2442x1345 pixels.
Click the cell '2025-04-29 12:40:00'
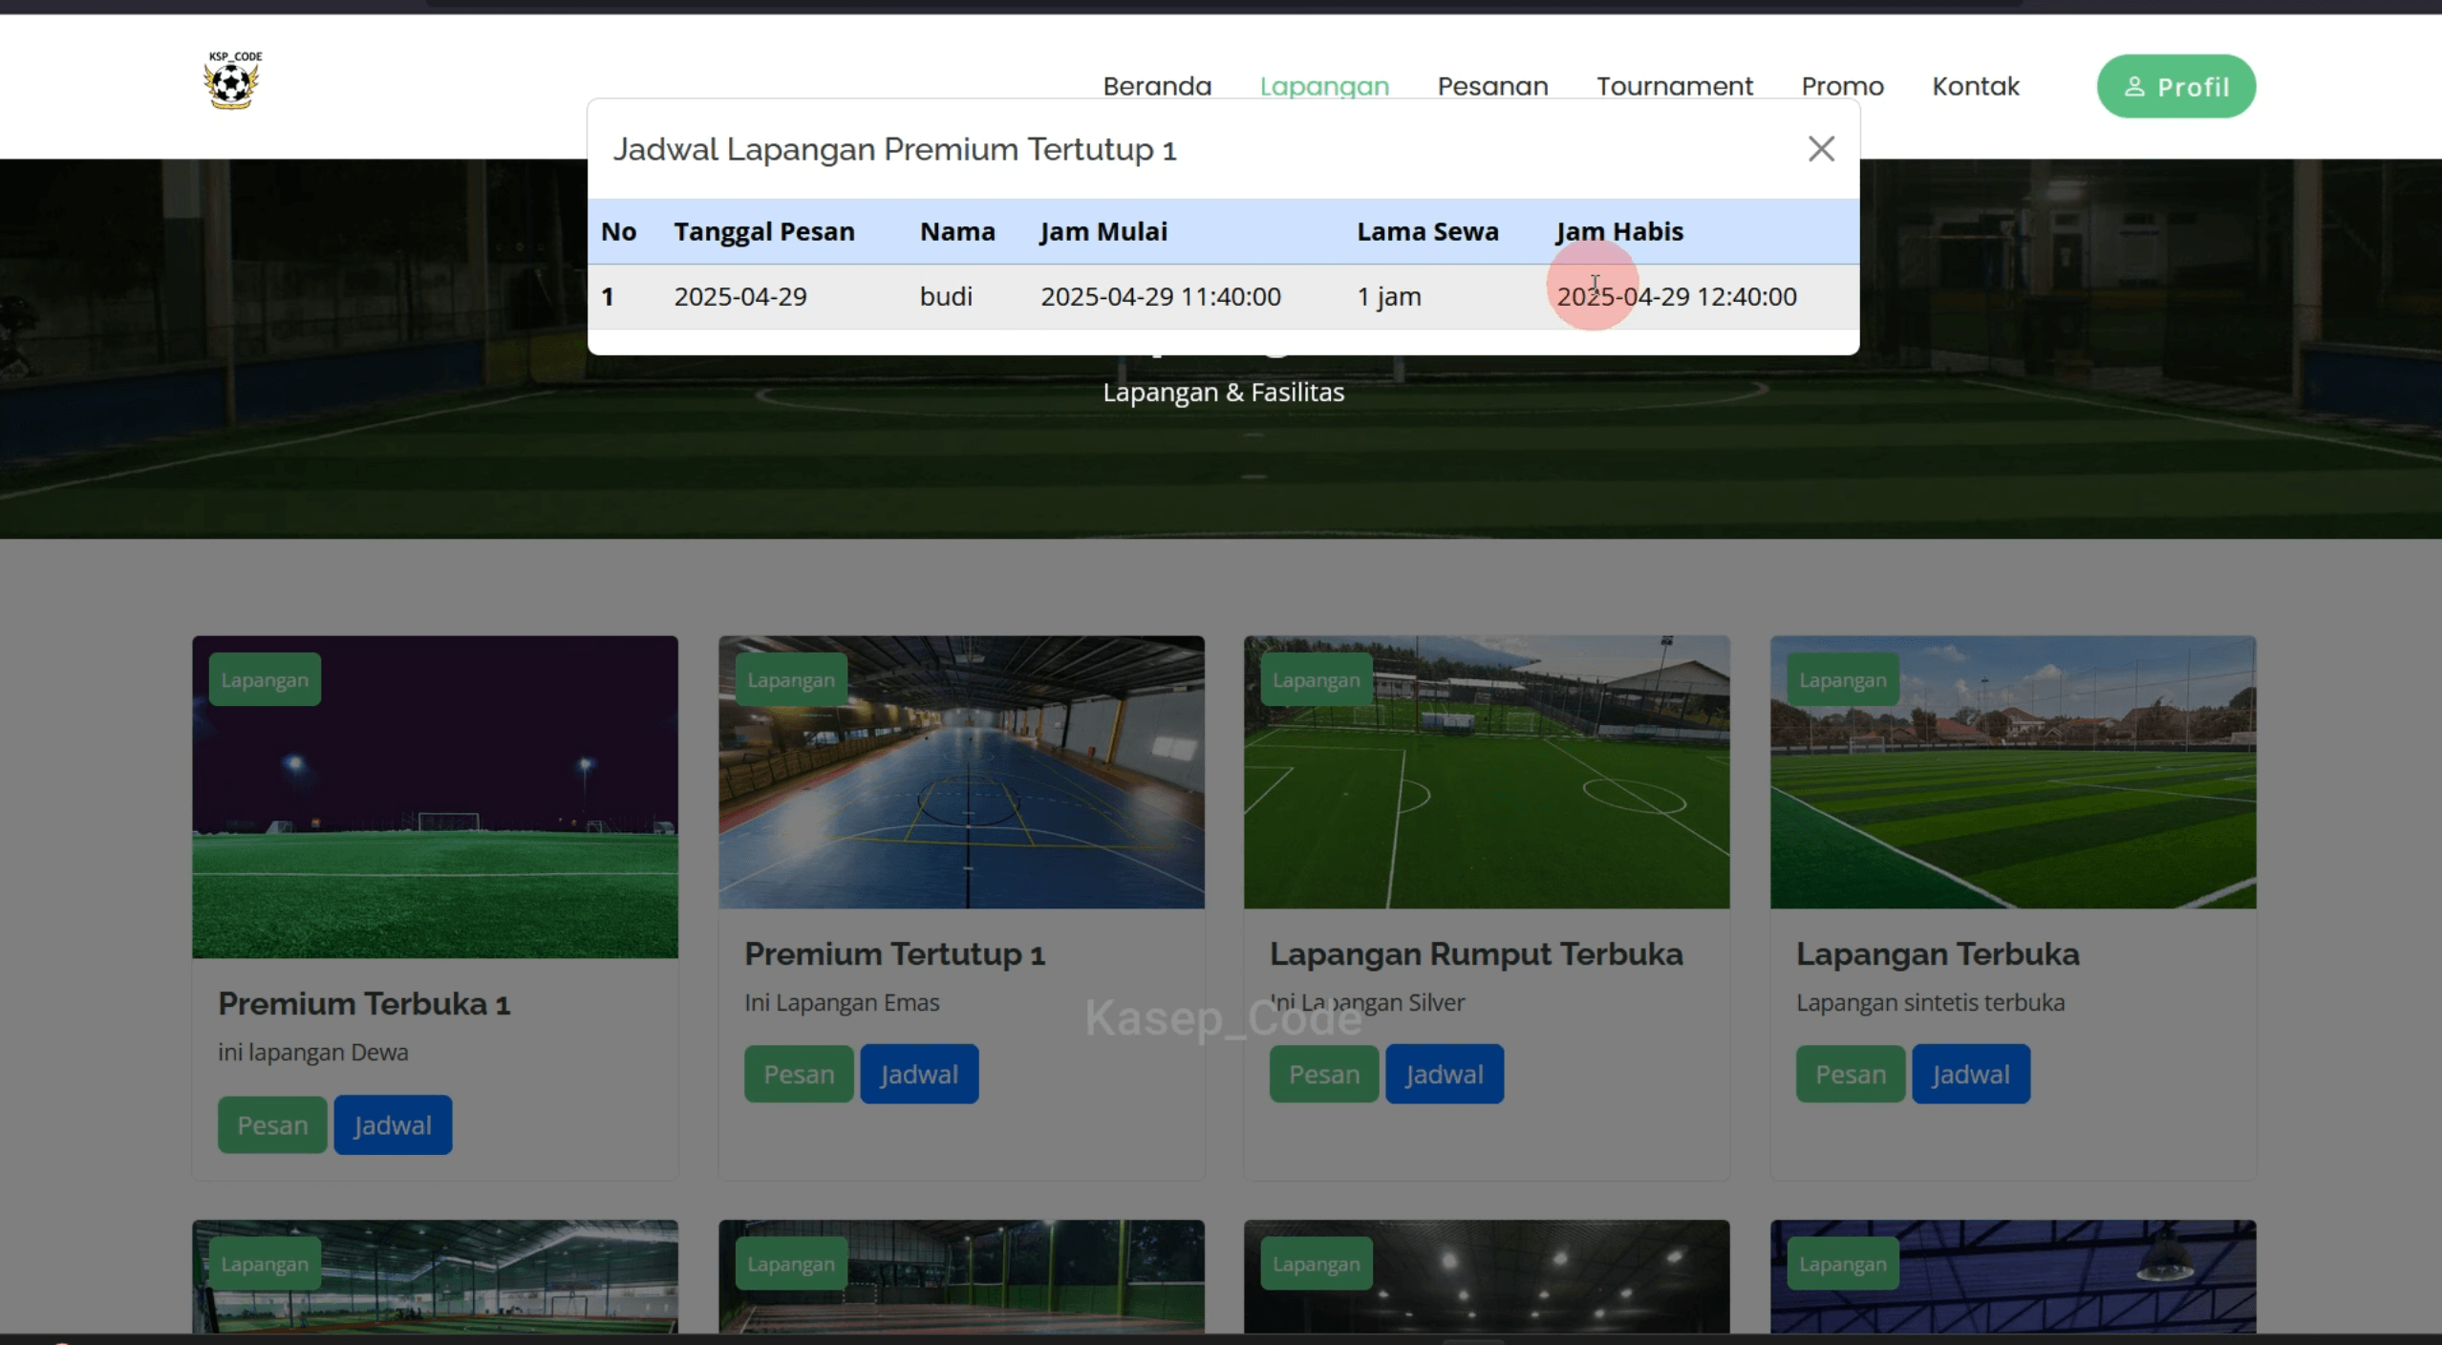click(1677, 296)
